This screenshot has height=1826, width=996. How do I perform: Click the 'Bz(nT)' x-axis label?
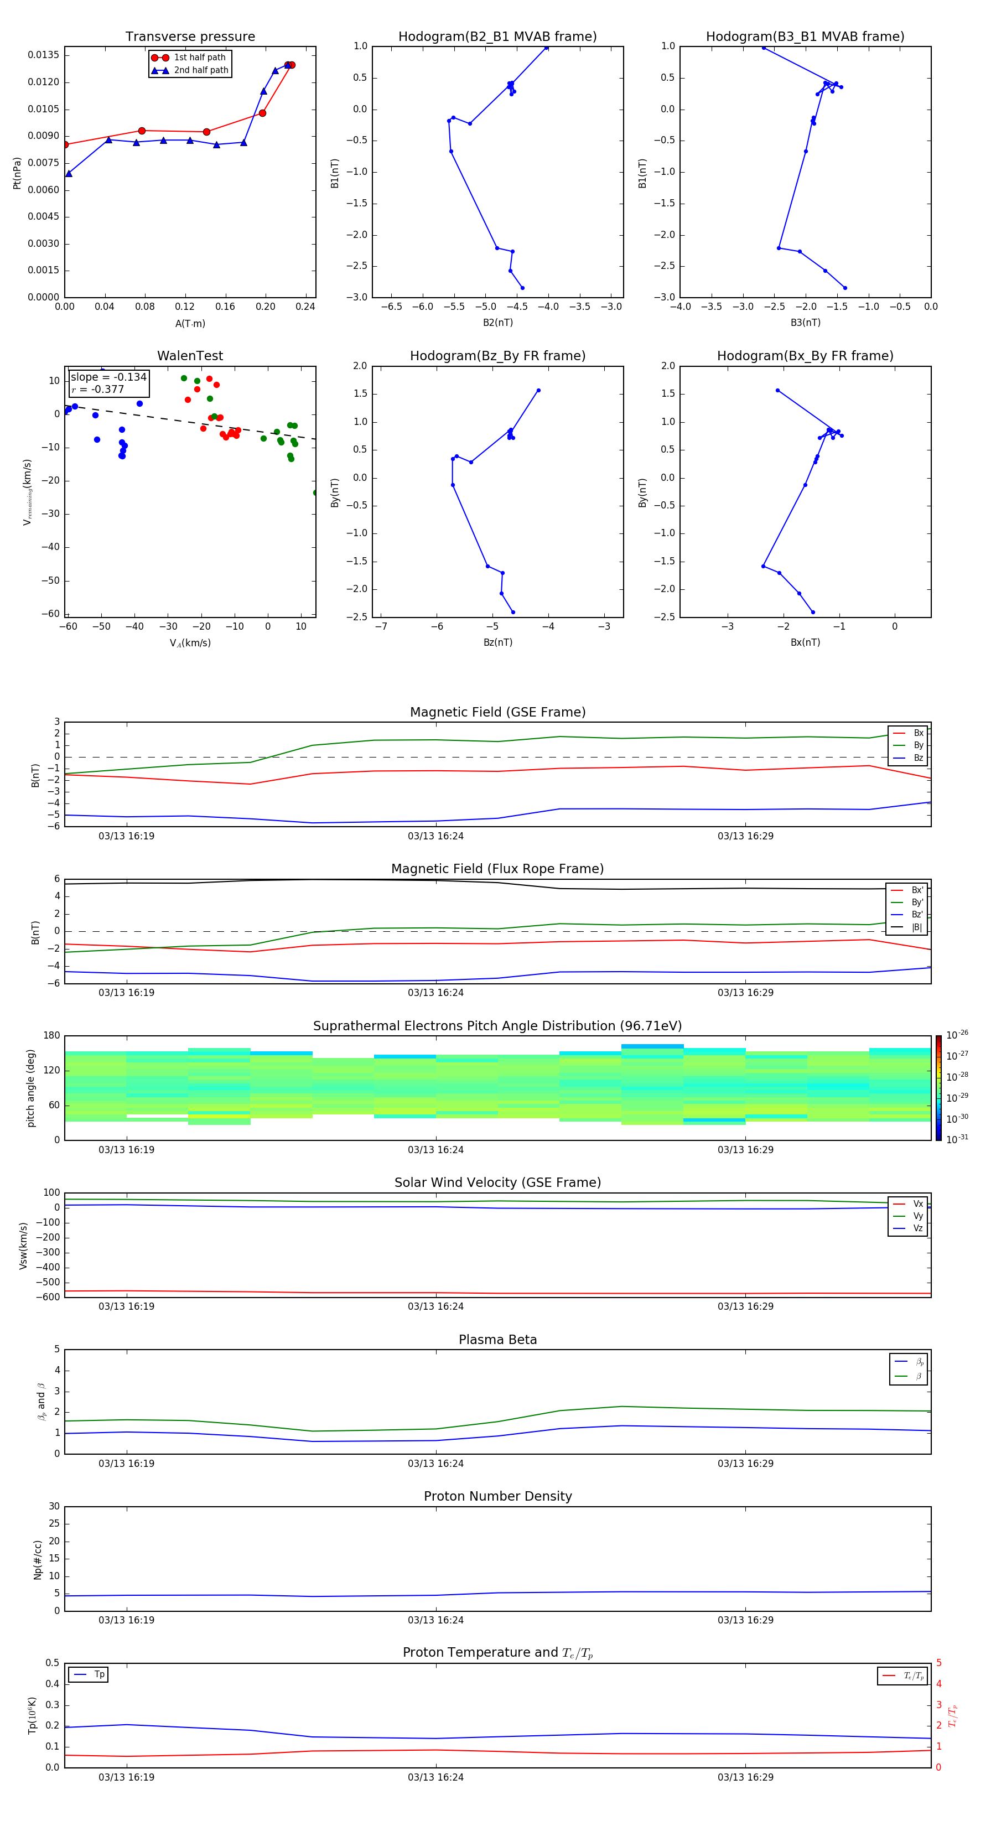pos(497,642)
